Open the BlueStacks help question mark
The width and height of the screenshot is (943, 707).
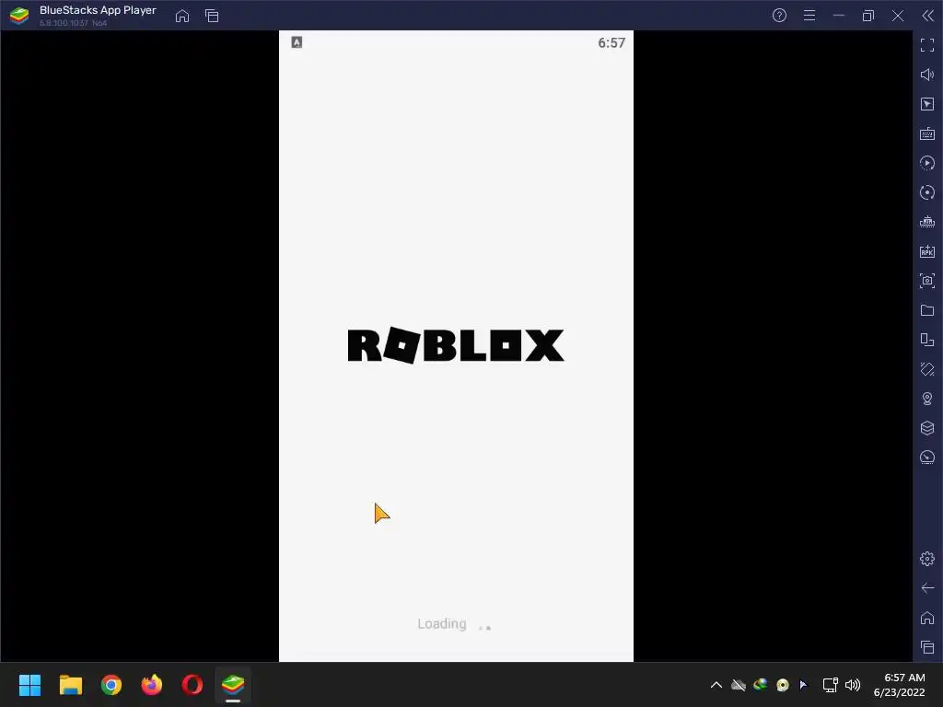pos(779,16)
